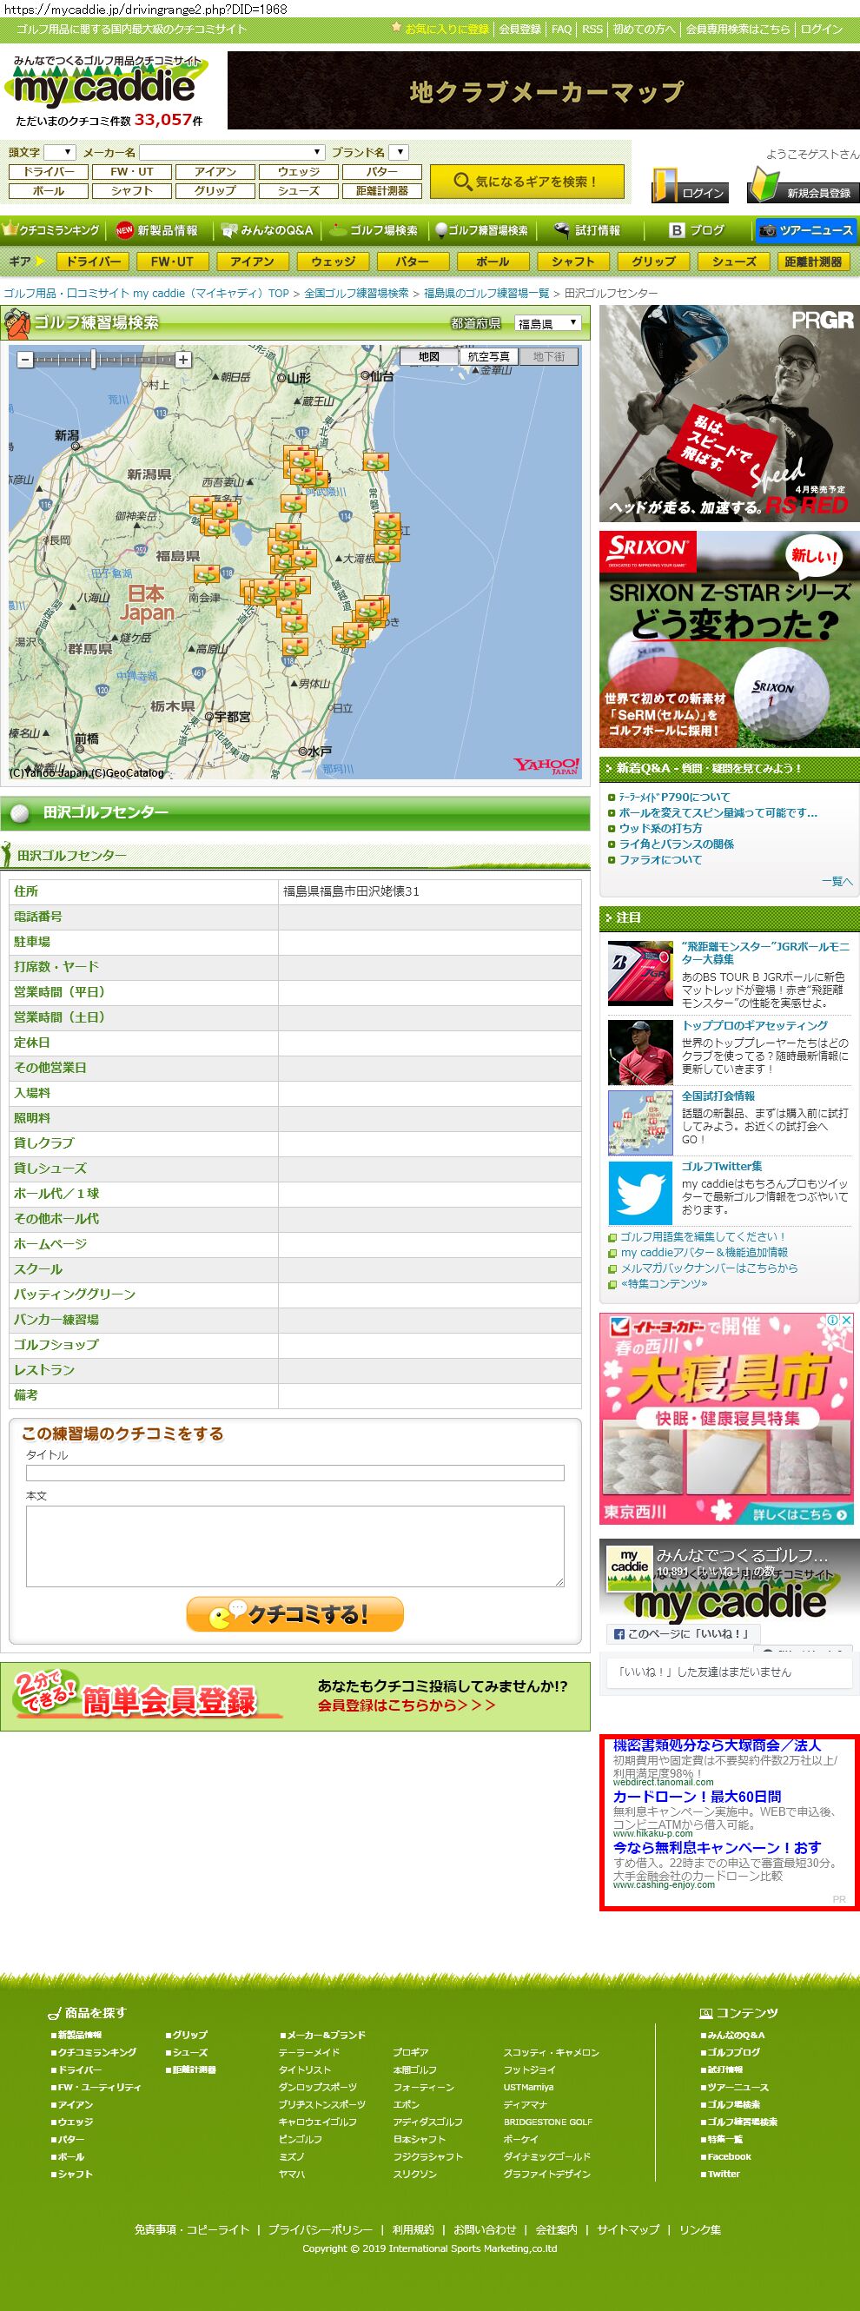Open the 都道府県 prefecture dropdown
The height and width of the screenshot is (2311, 860).
pyautogui.click(x=548, y=323)
